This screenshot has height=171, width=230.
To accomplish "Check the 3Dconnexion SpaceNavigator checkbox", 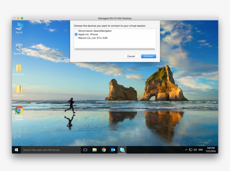I will coord(76,31).
